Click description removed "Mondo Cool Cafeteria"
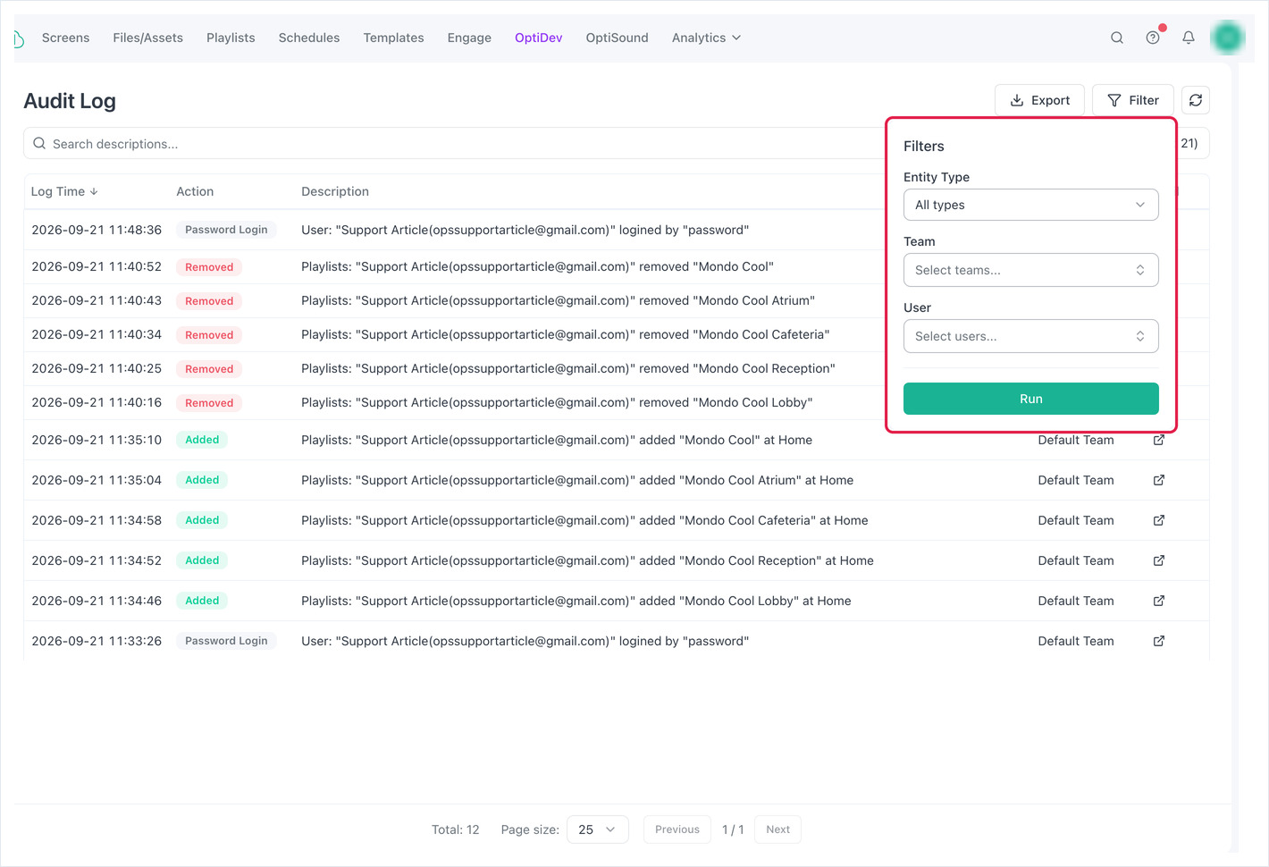Screen dimensions: 1269x867 pyautogui.click(x=566, y=334)
